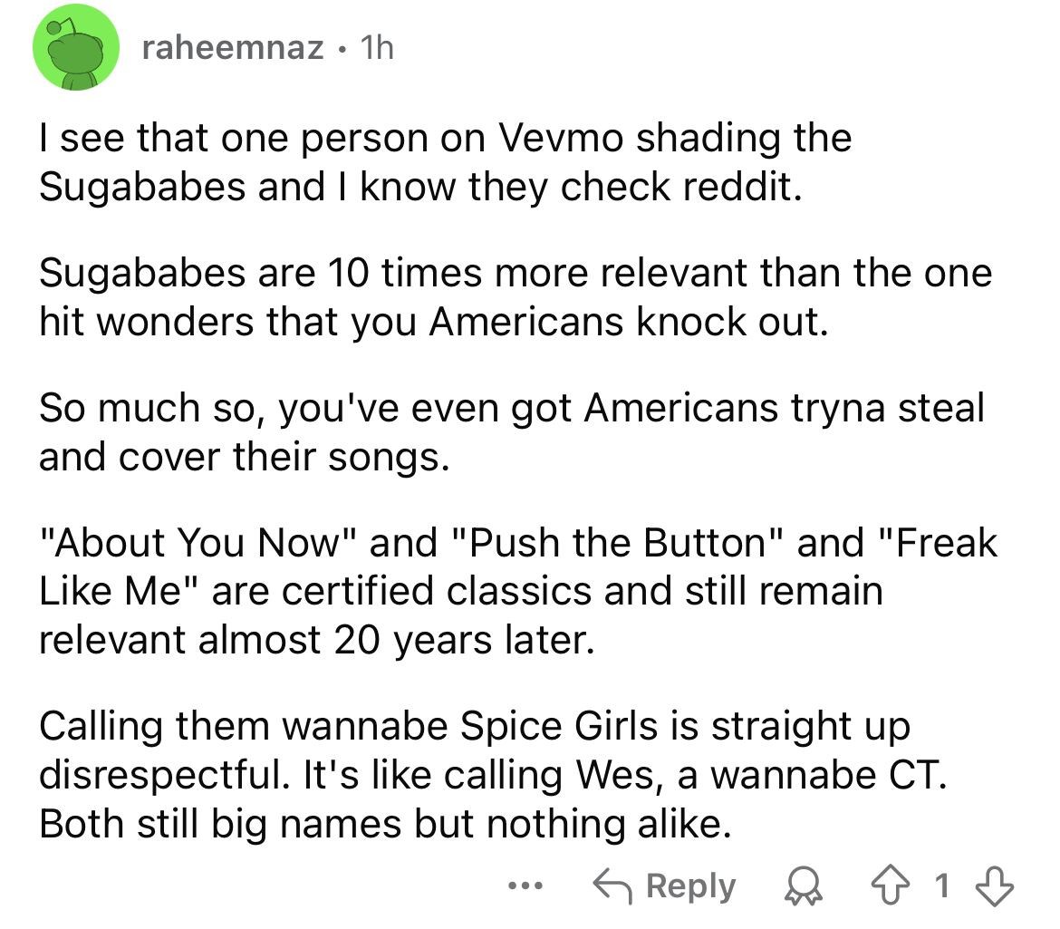Click the 1h comment timestamp
The width and height of the screenshot is (1060, 929).
[377, 48]
